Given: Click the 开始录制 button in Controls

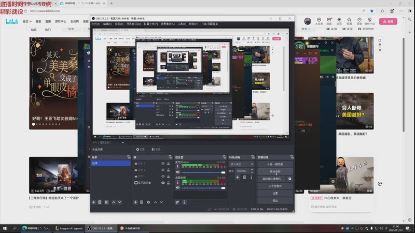Looking at the screenshot, I should point(275,171).
